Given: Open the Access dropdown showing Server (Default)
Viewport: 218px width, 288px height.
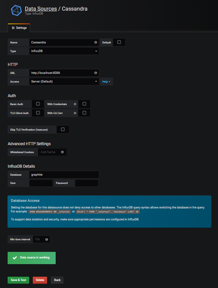Looking at the screenshot, I should coord(64,81).
